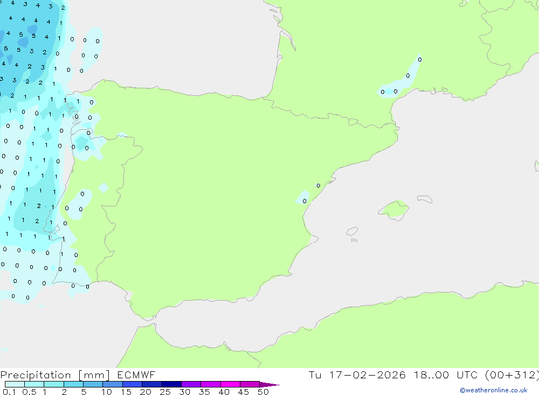The height and width of the screenshot is (395, 539).
Task: Click the ECMWF model label
Action: click(x=136, y=375)
